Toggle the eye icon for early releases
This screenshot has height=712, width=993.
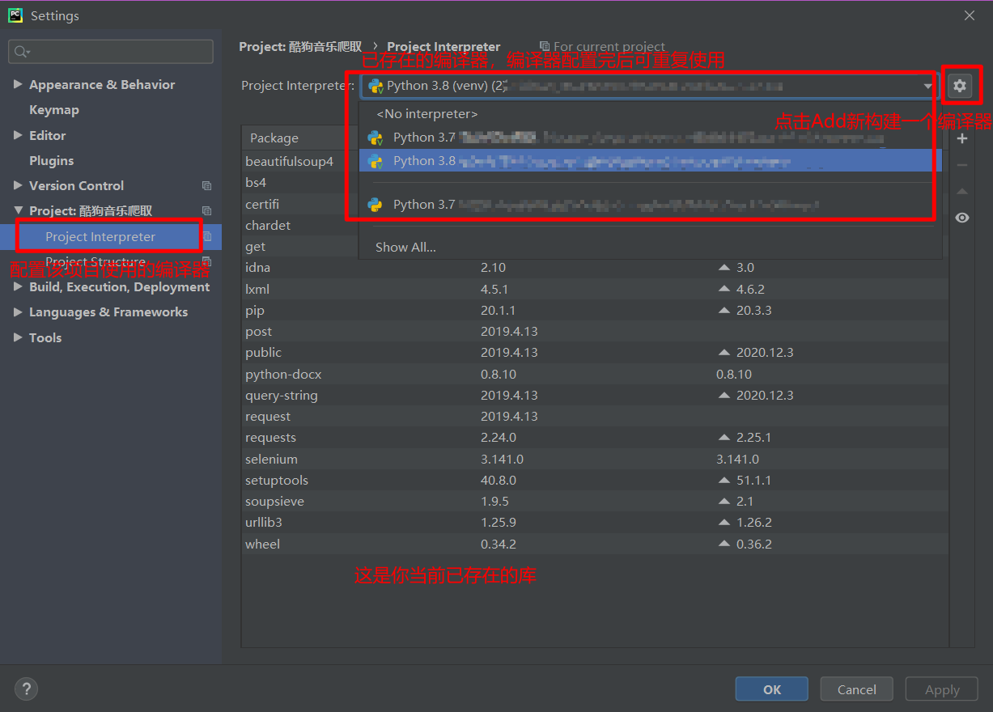coord(962,218)
